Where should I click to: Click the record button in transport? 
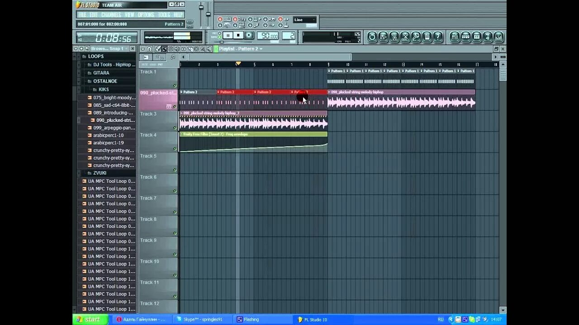[x=249, y=35]
